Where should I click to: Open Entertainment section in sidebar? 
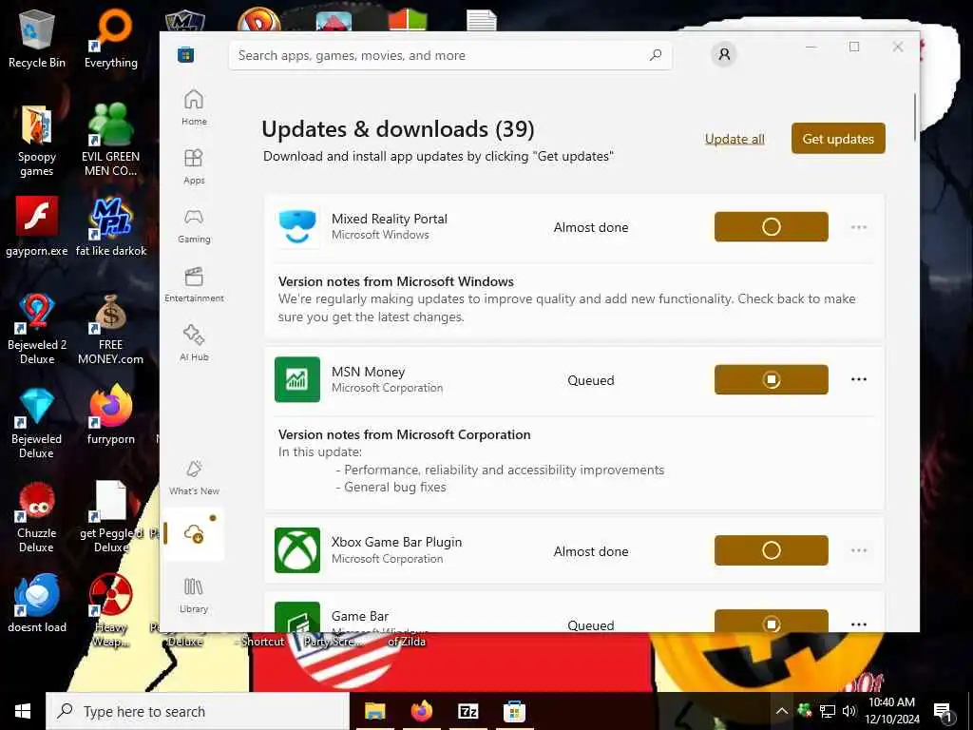[x=194, y=284]
